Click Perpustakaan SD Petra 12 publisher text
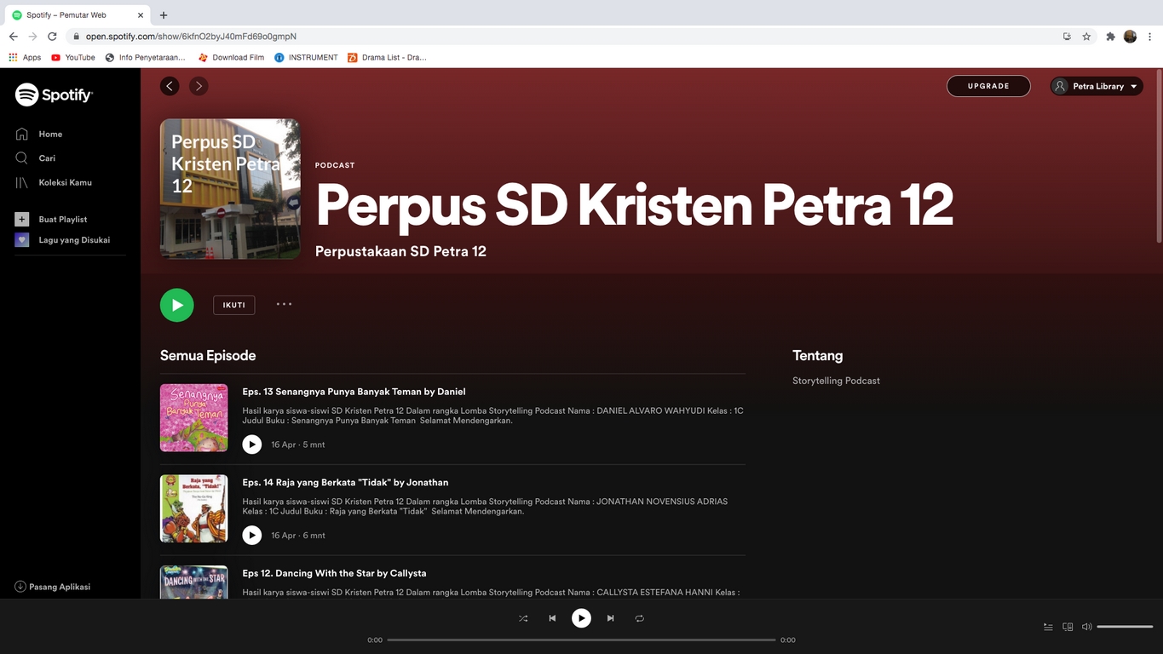This screenshot has height=654, width=1163. click(x=400, y=251)
